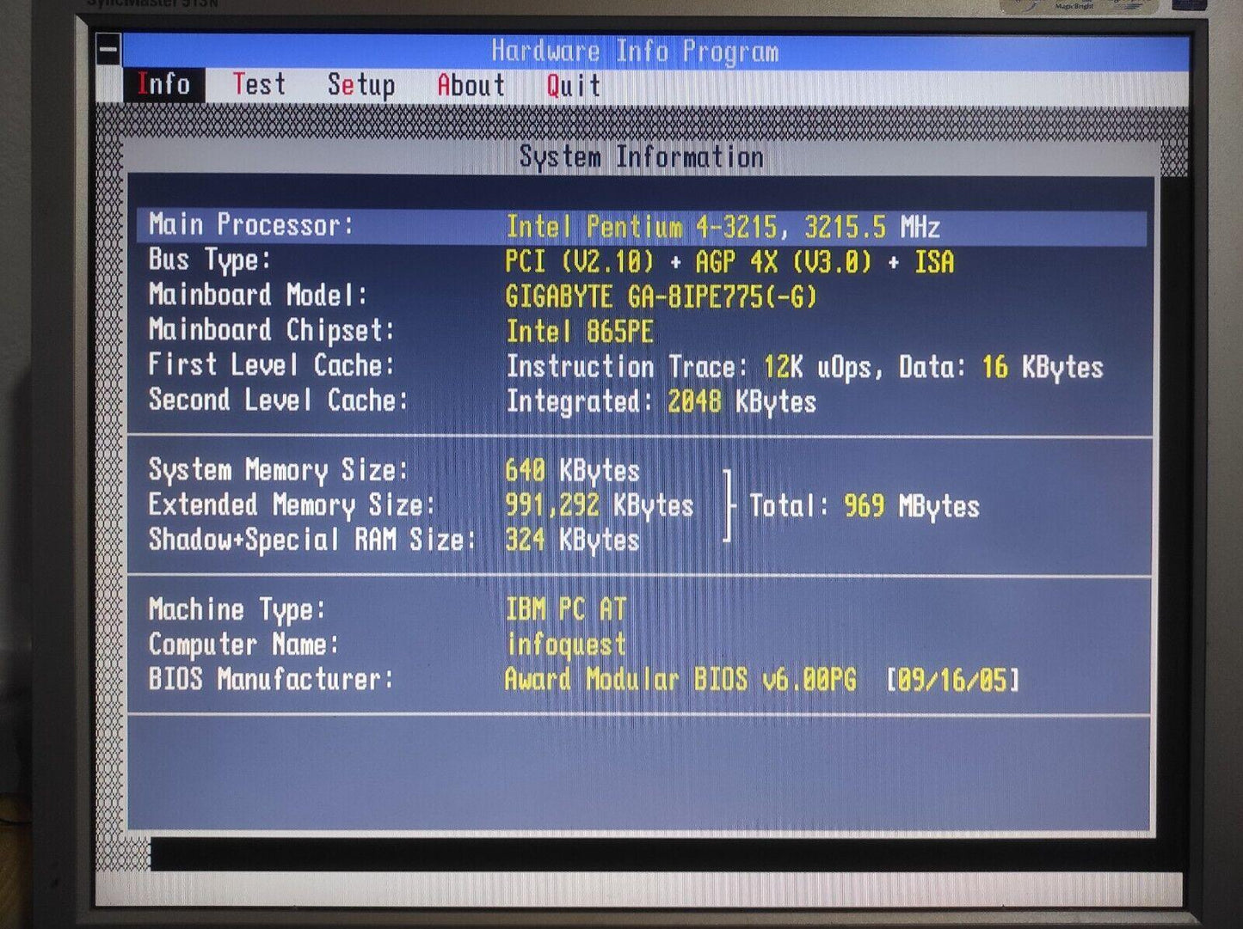The height and width of the screenshot is (929, 1243).
Task: Click the Hardware Info Program title bar
Action: click(x=635, y=52)
